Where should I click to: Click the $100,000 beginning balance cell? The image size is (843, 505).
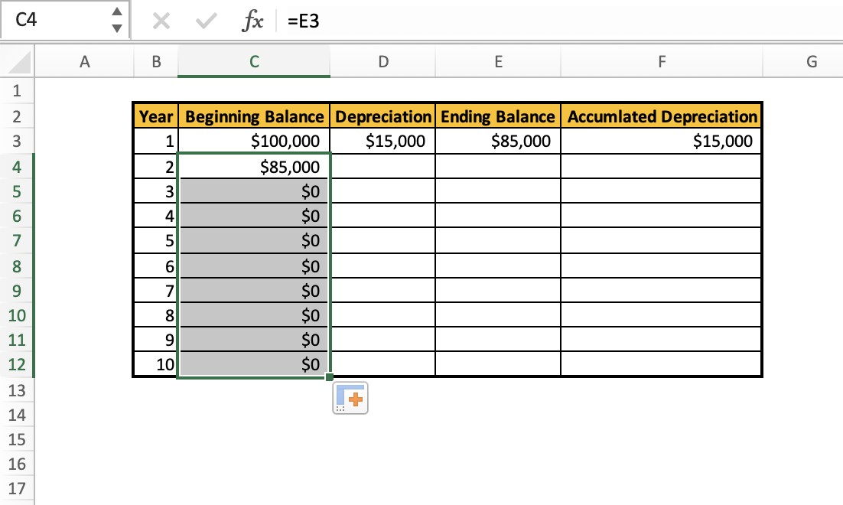[x=254, y=141]
